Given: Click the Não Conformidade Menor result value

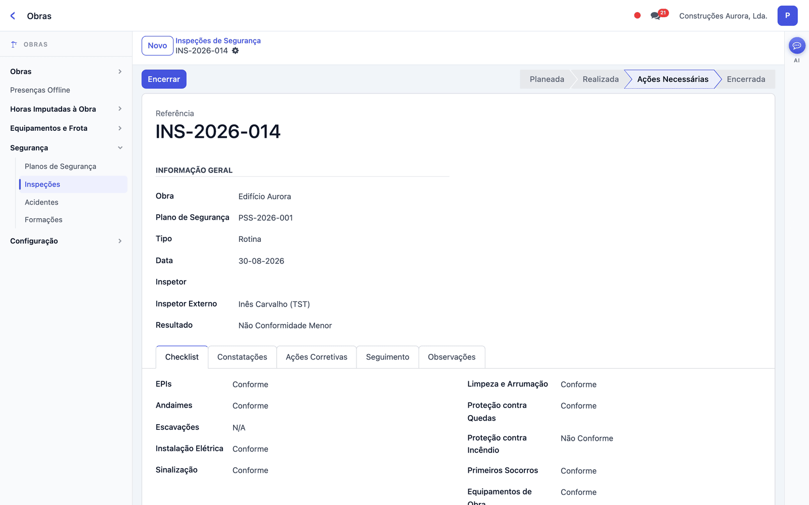Looking at the screenshot, I should pos(285,326).
